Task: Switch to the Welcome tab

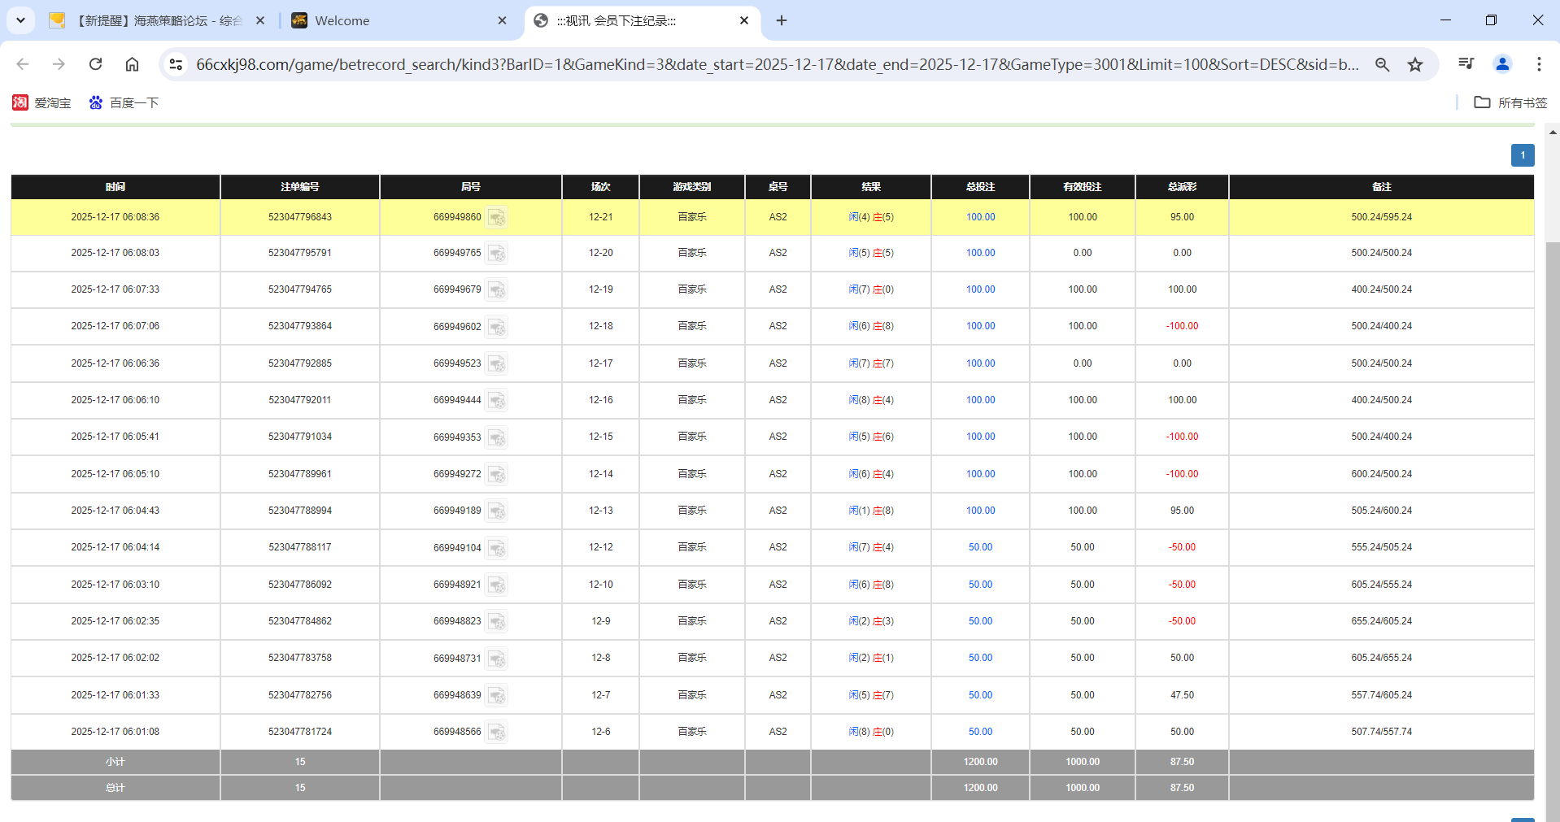Action: pyautogui.click(x=390, y=21)
